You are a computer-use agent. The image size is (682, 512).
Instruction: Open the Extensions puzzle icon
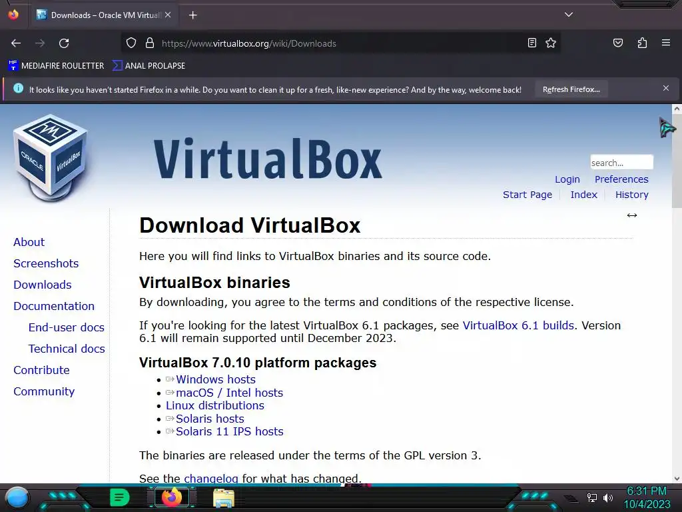pos(642,43)
